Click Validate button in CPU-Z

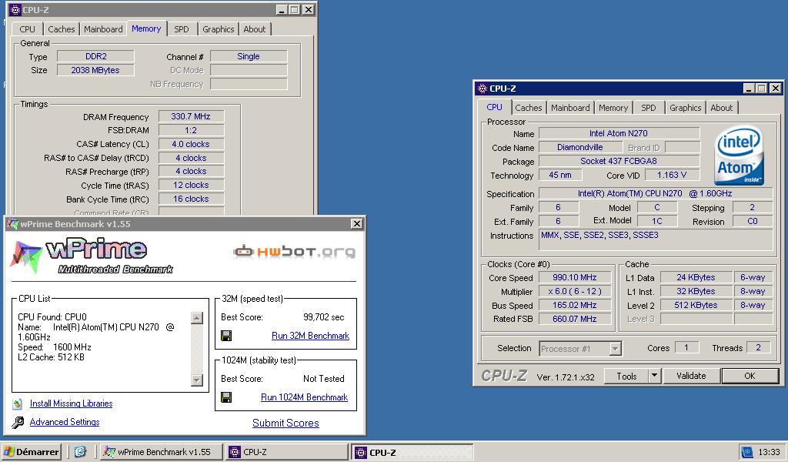pos(691,376)
